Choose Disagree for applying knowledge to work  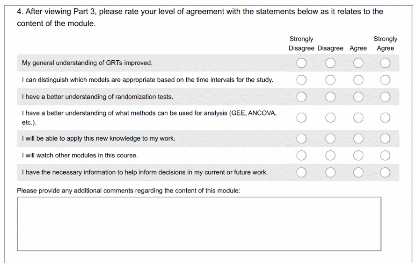click(x=330, y=139)
